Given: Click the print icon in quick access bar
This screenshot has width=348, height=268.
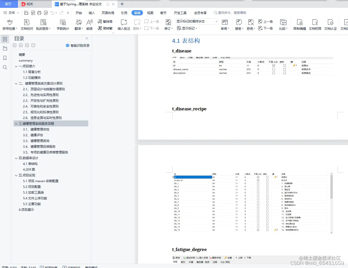Looking at the screenshot, I should click(39, 13).
